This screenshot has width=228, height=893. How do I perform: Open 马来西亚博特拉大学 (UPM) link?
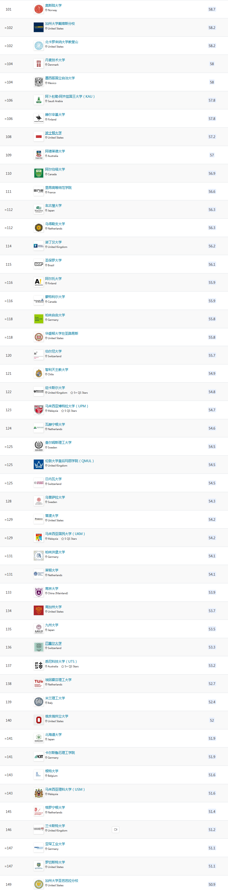click(67, 406)
